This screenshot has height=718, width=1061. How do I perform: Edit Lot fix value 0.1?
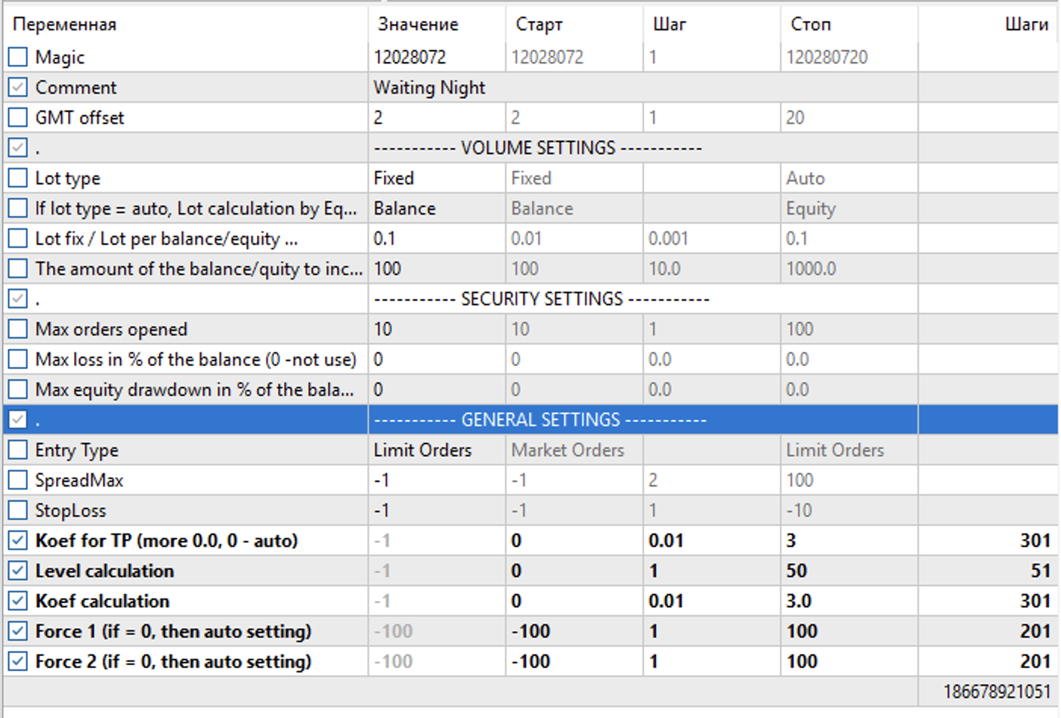tap(437, 238)
